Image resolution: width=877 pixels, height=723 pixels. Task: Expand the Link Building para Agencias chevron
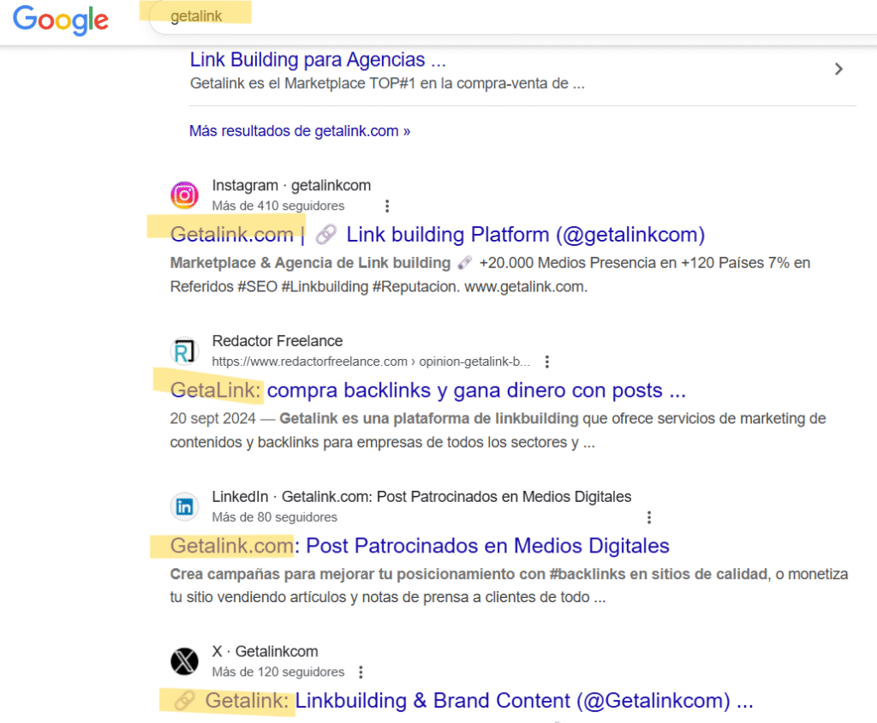tap(838, 69)
